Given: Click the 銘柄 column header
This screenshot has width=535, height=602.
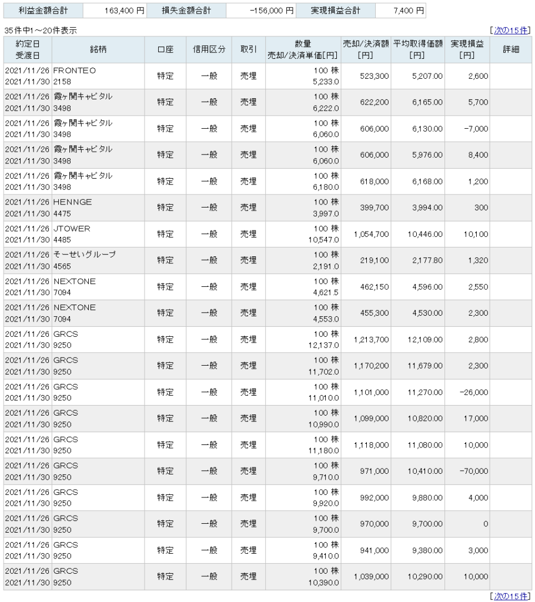Looking at the screenshot, I should (x=98, y=49).
